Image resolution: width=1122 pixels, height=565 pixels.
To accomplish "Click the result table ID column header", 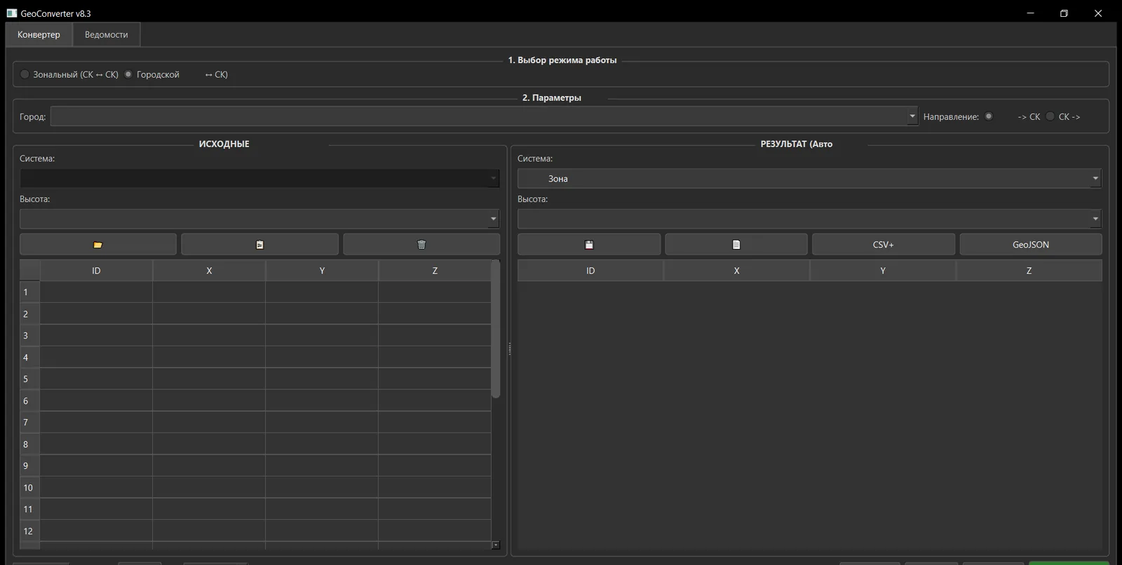I will tap(590, 271).
